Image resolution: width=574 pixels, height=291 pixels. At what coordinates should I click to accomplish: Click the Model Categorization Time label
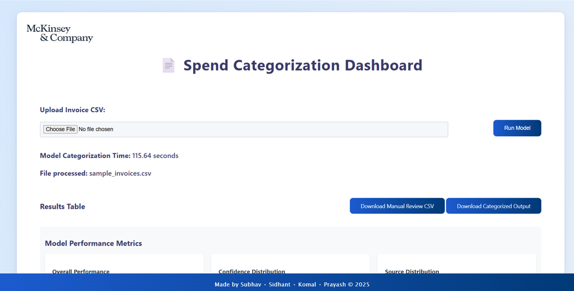click(85, 155)
